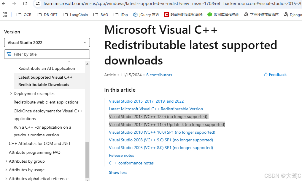This screenshot has width=302, height=181.
Task: Open Run a C++ -clr application item
Action: click(42, 131)
